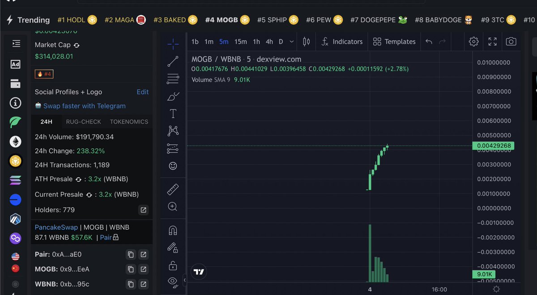Screen dimensions: 537x295
Task: Select the 1b timeframe
Action: [x=195, y=42]
